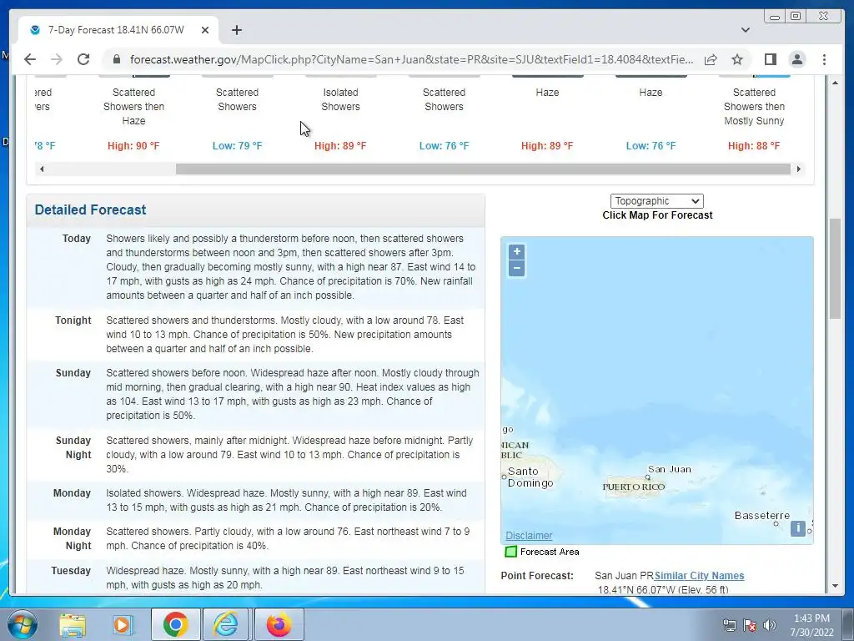Click the Chrome taskbar icon
This screenshot has width=854, height=641.
[x=175, y=624]
